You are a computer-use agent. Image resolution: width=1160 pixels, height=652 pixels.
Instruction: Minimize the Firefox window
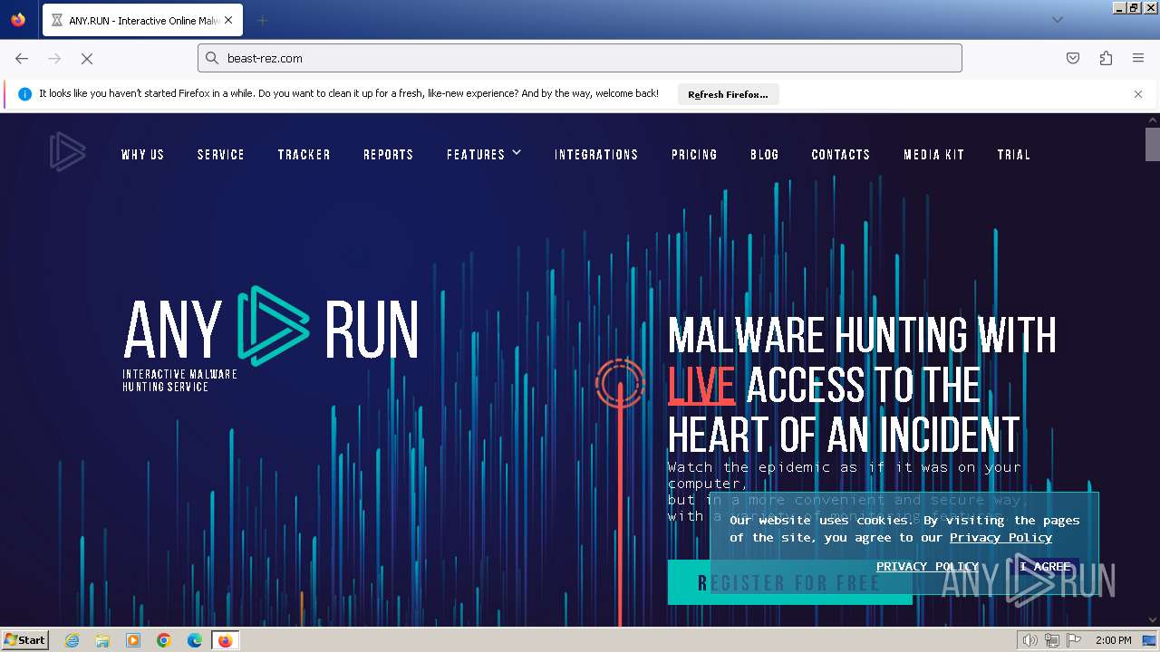tap(1120, 7)
